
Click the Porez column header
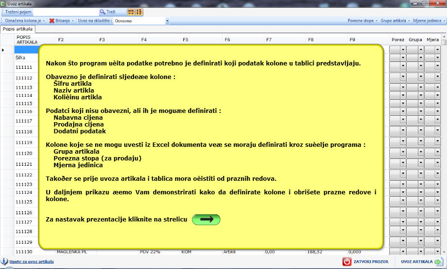(x=398, y=40)
